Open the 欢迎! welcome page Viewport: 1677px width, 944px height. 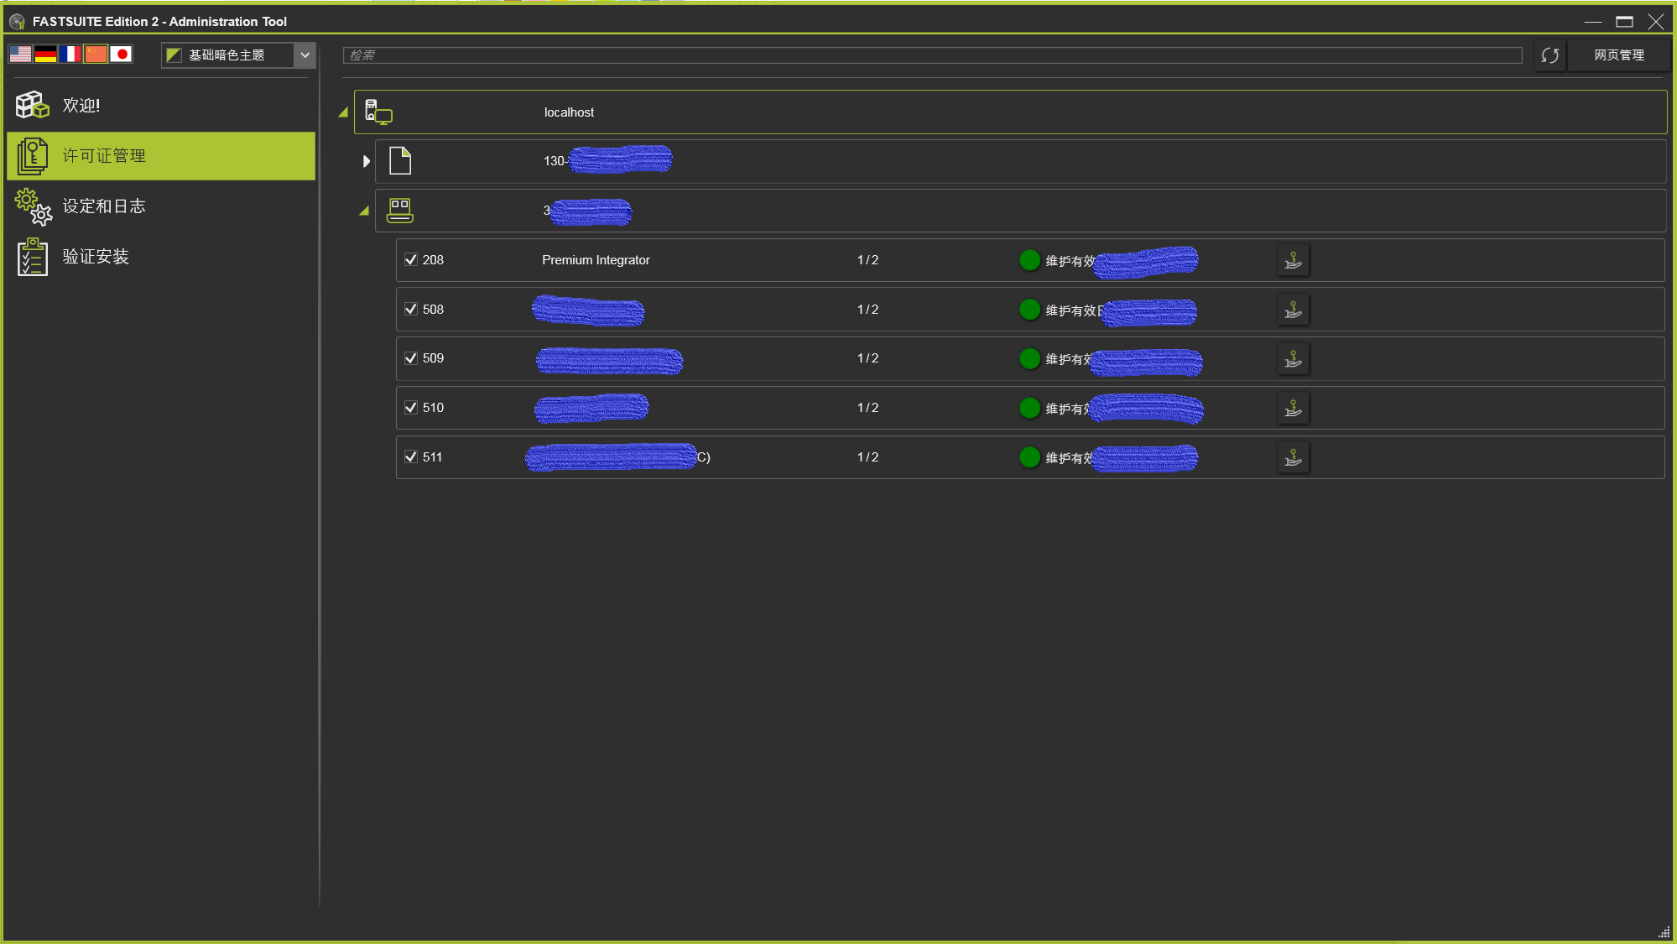[x=81, y=106]
